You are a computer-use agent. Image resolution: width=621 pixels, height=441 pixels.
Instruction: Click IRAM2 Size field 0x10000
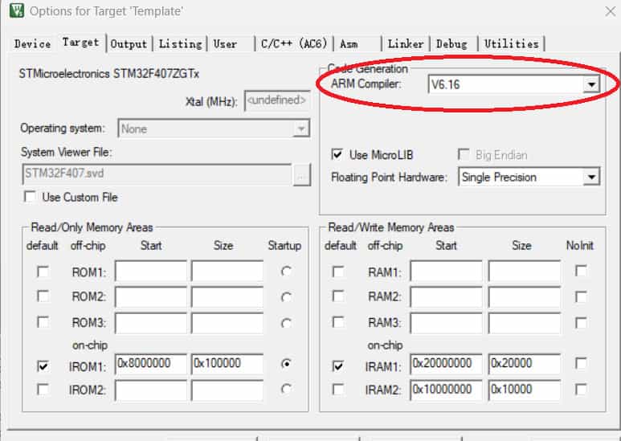point(525,390)
